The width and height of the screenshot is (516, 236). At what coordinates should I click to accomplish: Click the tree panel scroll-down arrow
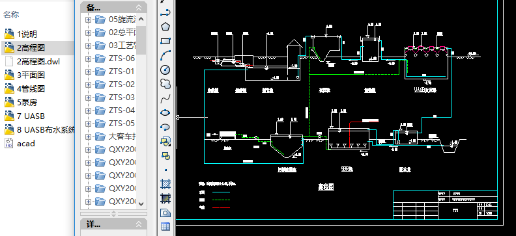(141, 204)
